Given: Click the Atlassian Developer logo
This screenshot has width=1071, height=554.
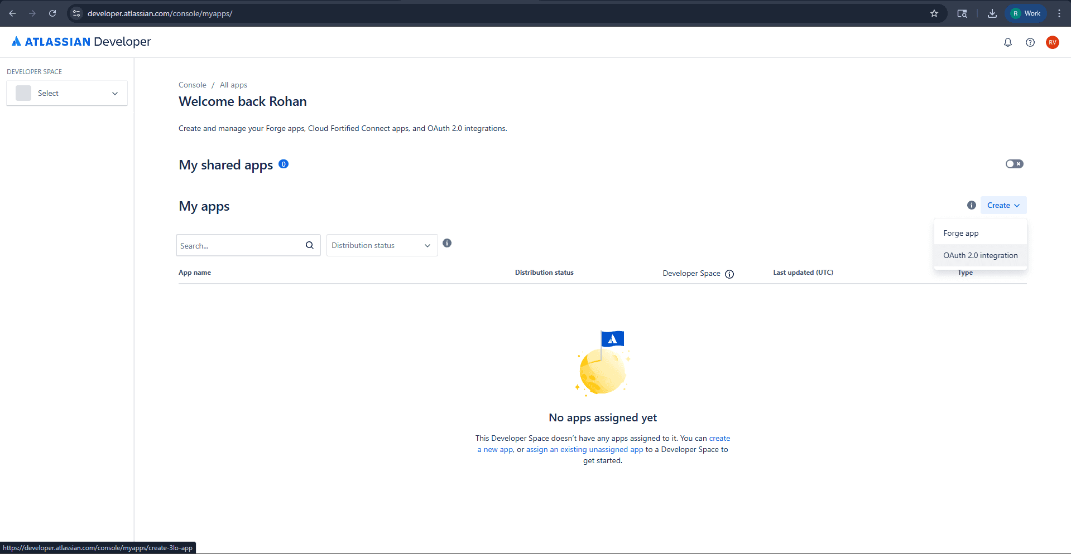Looking at the screenshot, I should (80, 41).
